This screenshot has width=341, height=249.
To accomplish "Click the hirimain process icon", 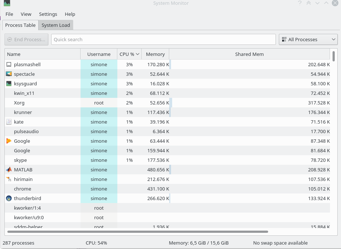I will tap(9, 179).
